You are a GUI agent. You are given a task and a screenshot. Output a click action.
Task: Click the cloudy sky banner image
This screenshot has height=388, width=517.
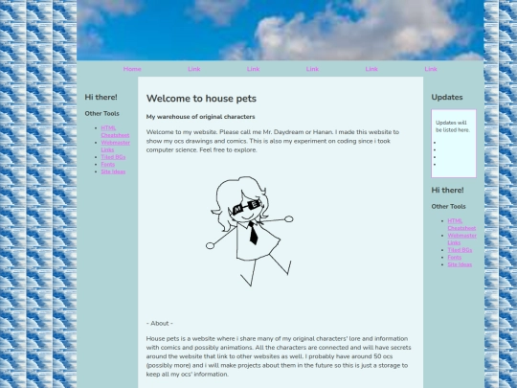click(281, 30)
